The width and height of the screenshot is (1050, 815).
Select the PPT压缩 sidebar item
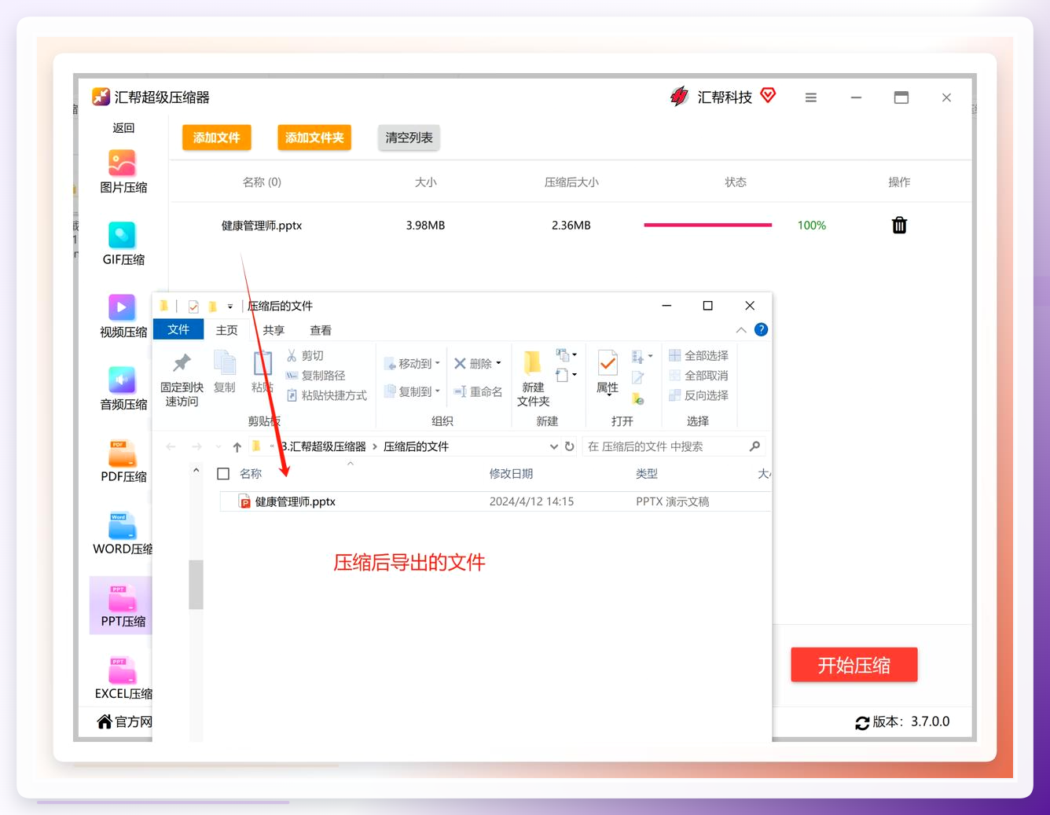tap(121, 605)
